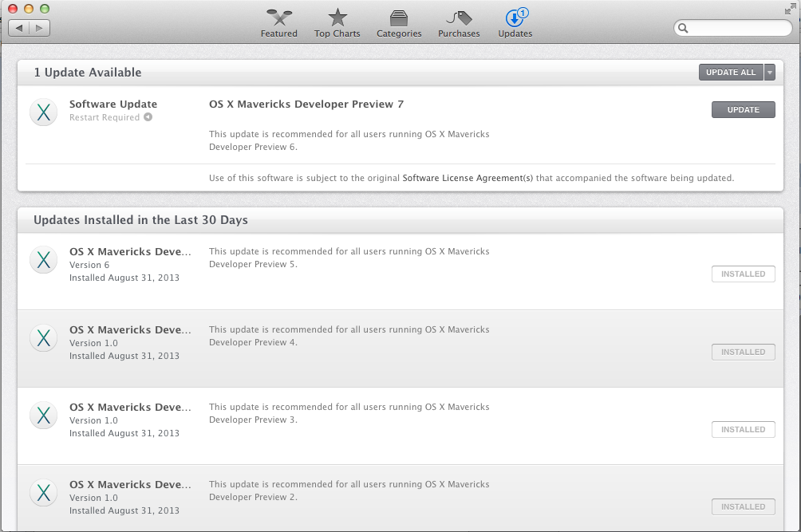
Task: Click description mentioning Developer Preview 3
Action: (x=349, y=413)
